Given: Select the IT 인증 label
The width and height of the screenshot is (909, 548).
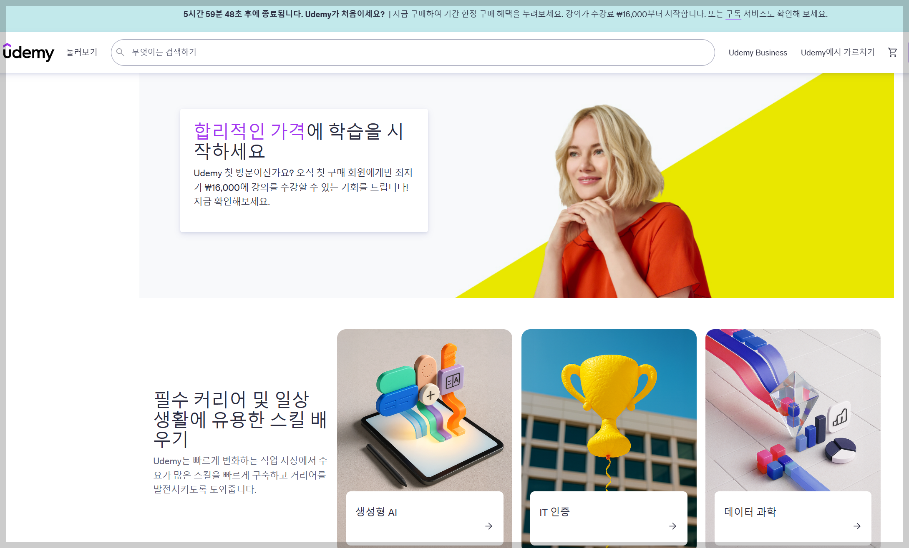Looking at the screenshot, I should 554,512.
